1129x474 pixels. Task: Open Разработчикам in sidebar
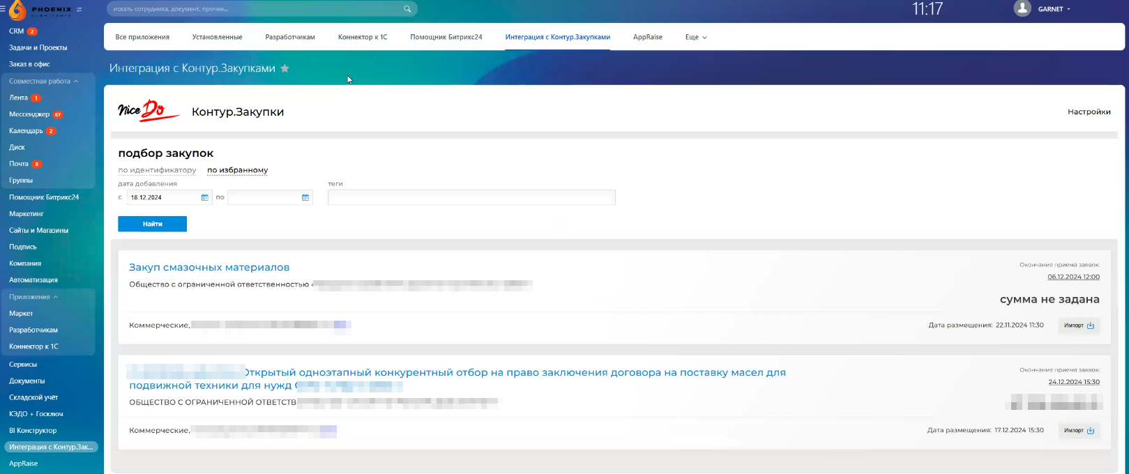[x=33, y=330]
